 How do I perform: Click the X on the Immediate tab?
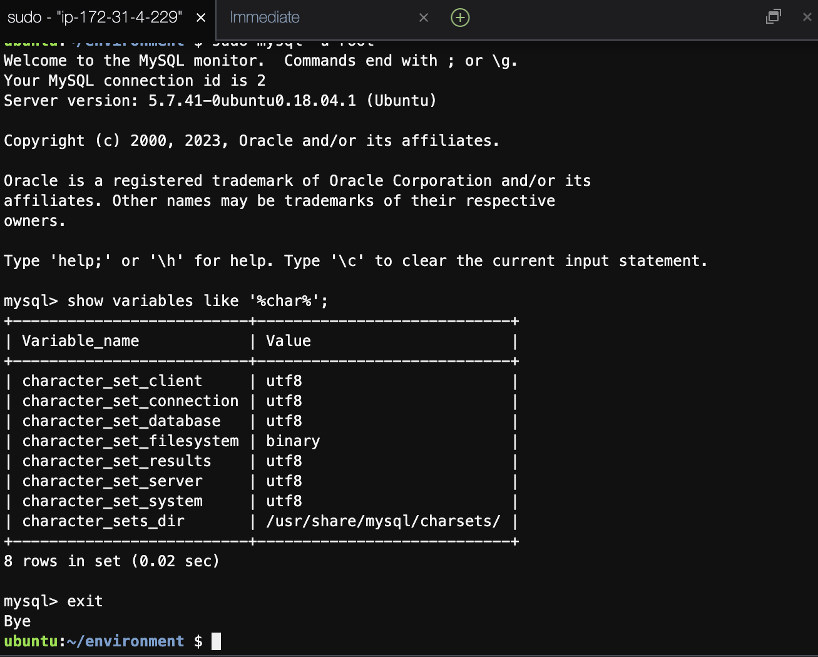coord(424,18)
